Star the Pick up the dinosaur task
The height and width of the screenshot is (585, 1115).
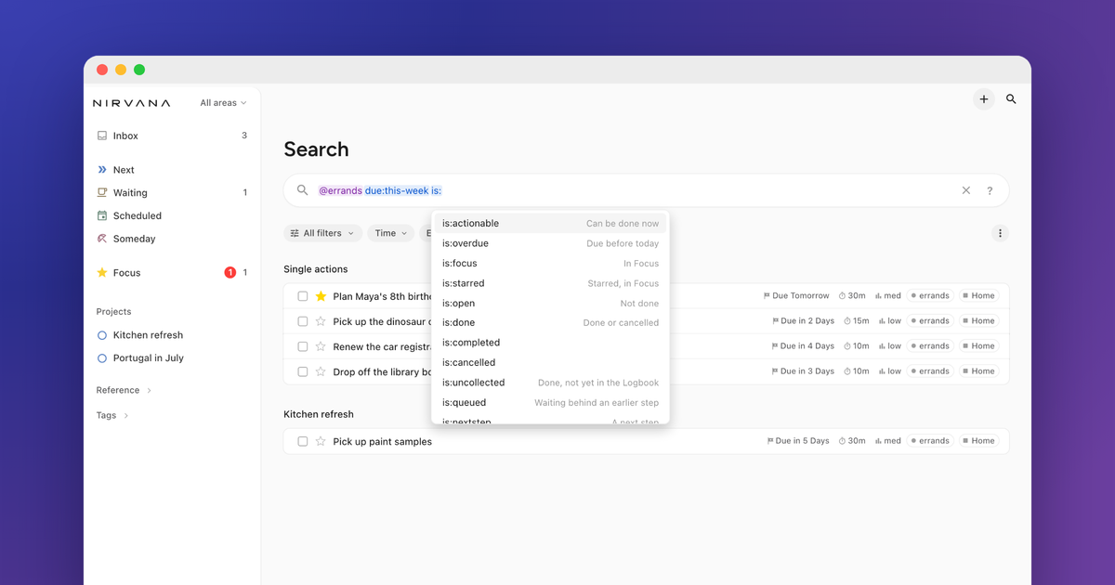321,321
